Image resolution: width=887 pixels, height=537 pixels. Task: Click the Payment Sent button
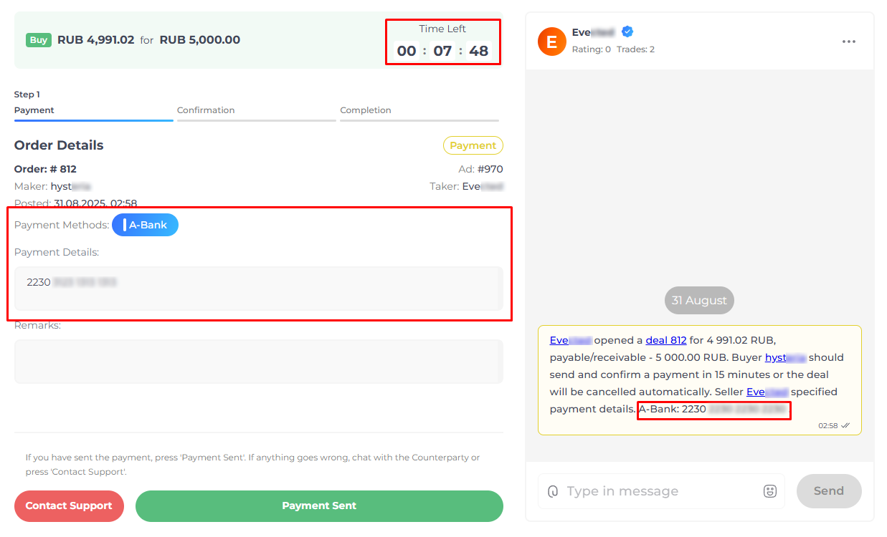pyautogui.click(x=319, y=505)
